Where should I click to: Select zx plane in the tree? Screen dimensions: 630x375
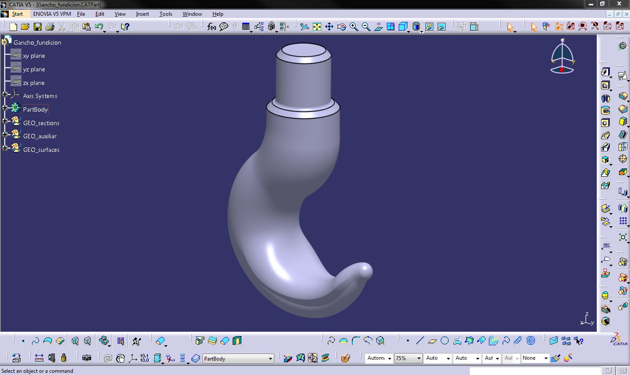(34, 83)
